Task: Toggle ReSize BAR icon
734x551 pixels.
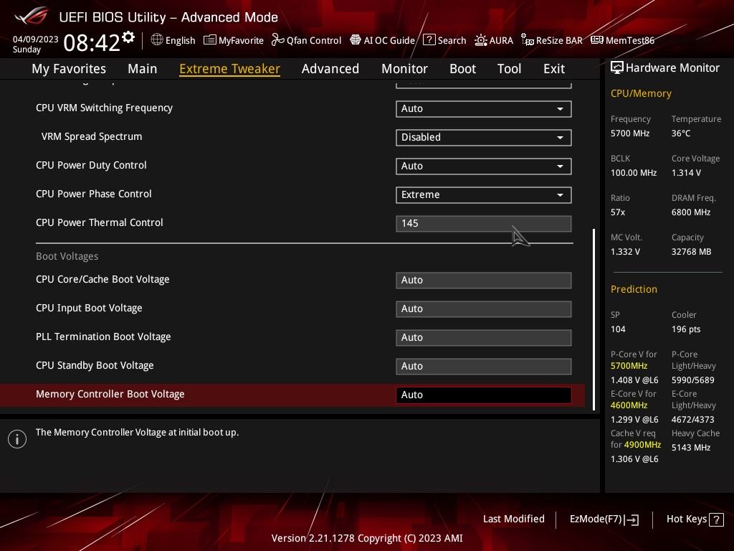Action: click(x=527, y=40)
